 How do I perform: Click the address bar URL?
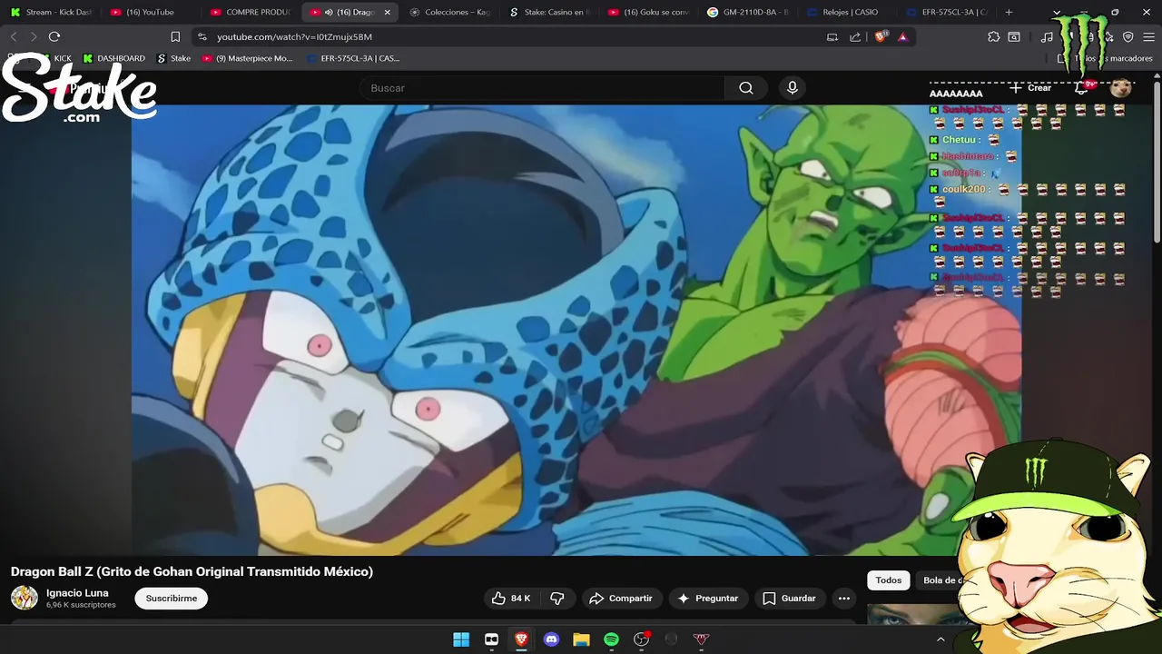(294, 36)
